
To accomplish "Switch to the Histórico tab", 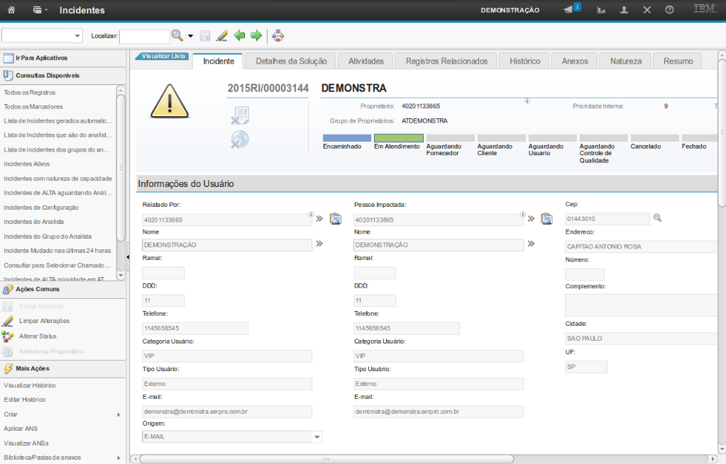I will pos(524,61).
